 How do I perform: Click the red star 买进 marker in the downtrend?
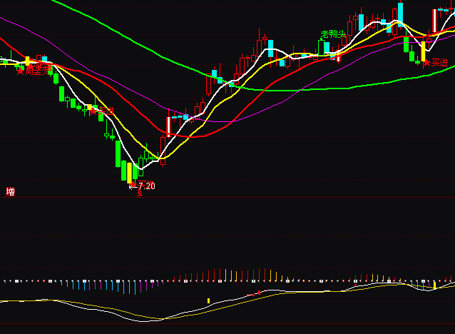pos(92,111)
